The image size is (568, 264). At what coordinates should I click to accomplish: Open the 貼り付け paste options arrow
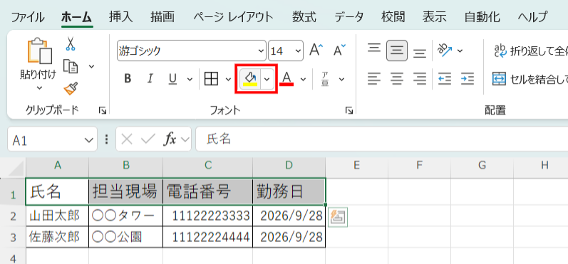[39, 88]
